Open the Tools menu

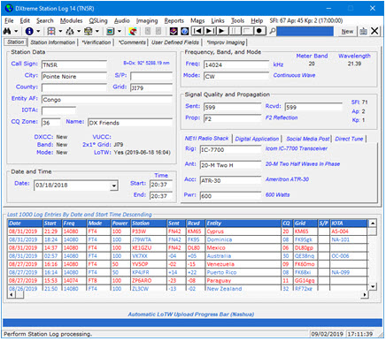(x=237, y=20)
